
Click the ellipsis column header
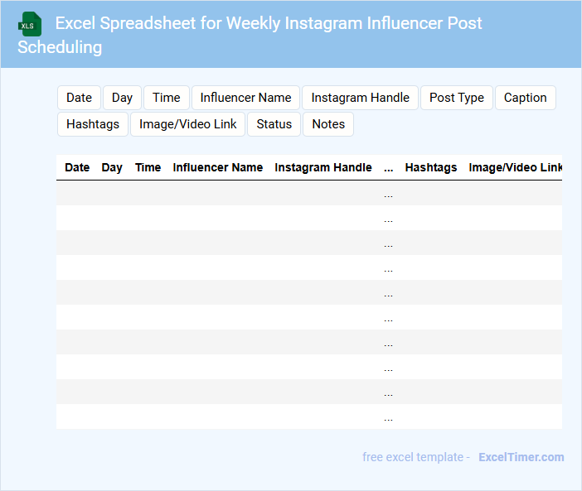coord(388,167)
